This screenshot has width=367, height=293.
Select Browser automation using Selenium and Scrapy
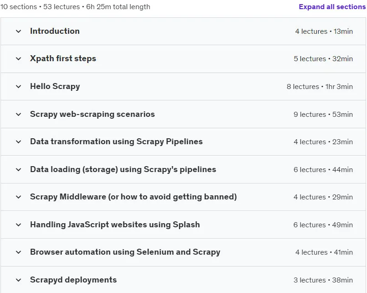[x=125, y=252]
